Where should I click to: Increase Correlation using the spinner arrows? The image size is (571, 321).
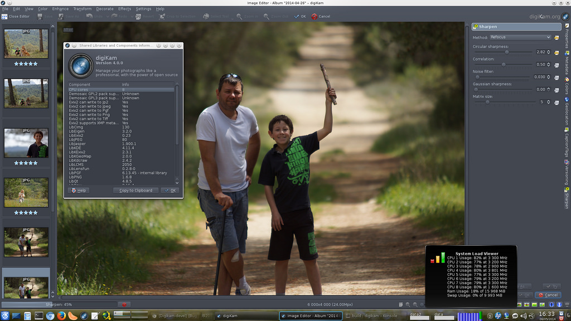tap(549, 63)
